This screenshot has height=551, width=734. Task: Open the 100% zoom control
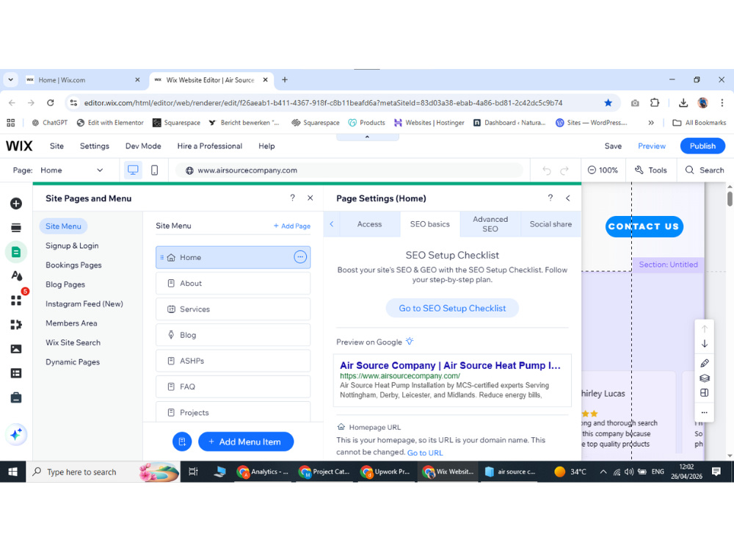(603, 170)
